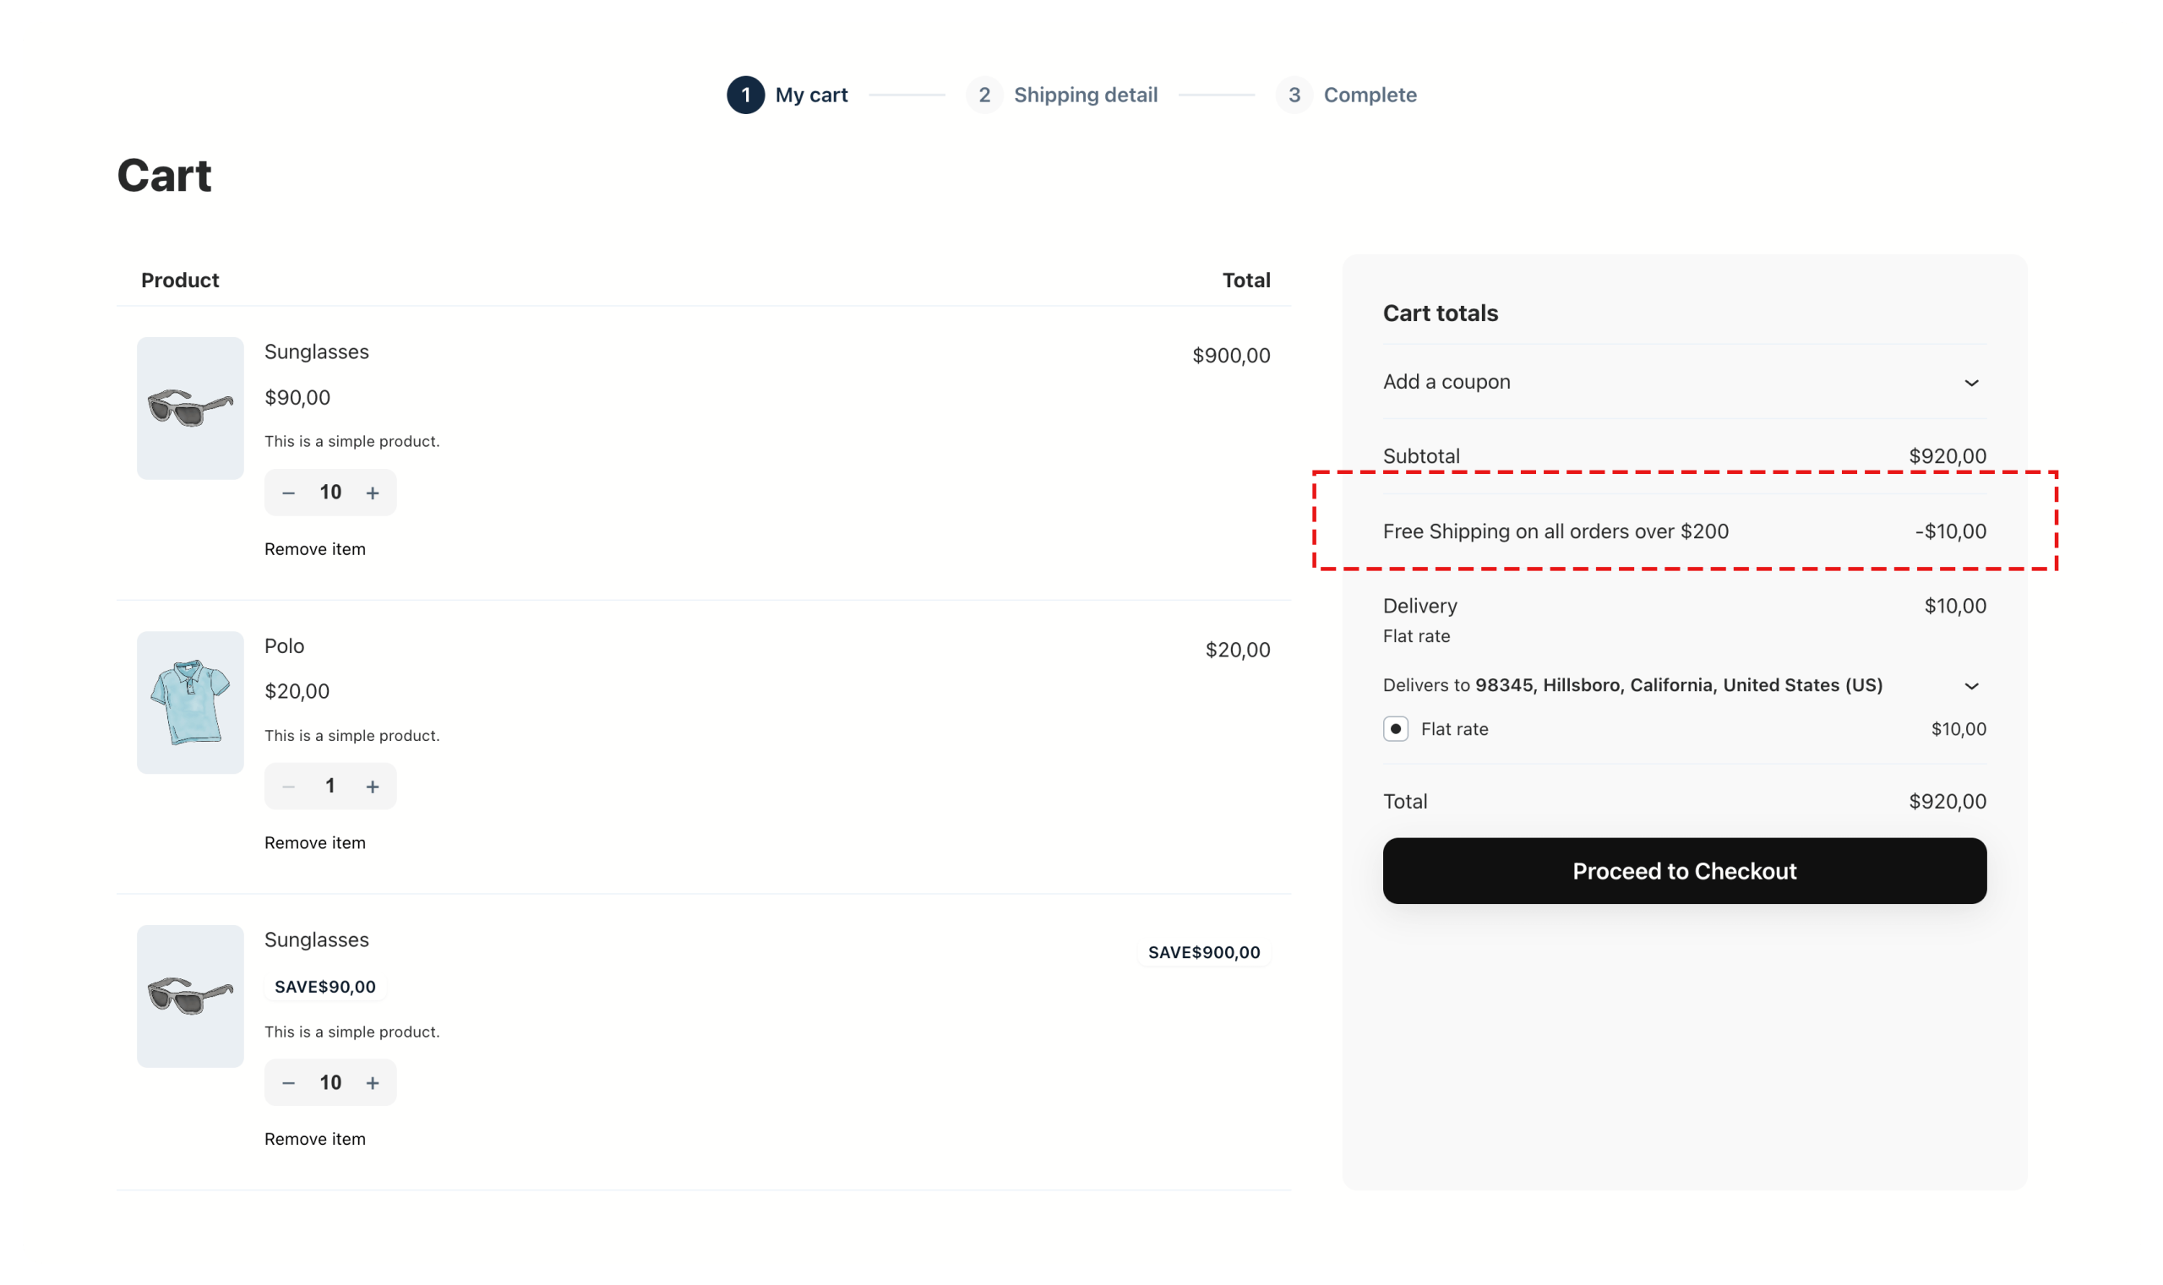This screenshot has height=1285, width=2163.
Task: Click the Cart page heading
Action: pyautogui.click(x=165, y=176)
